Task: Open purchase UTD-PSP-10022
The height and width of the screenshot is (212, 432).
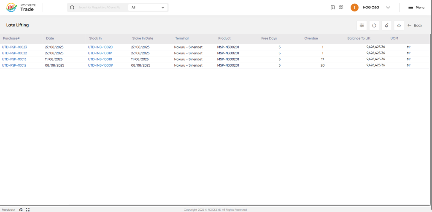Action: (x=14, y=53)
